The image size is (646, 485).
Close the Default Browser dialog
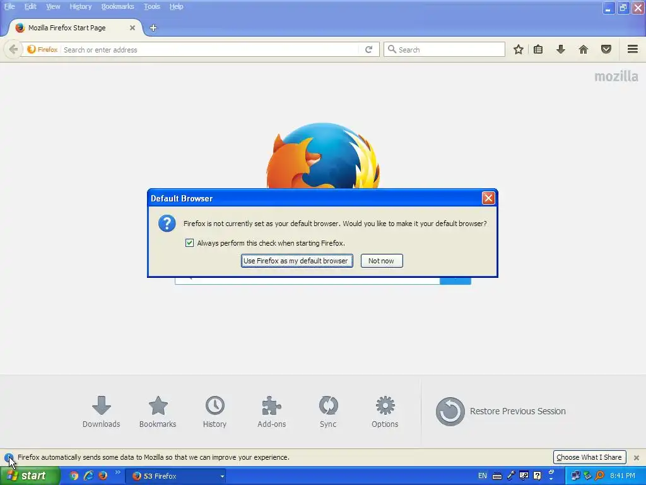tap(488, 198)
